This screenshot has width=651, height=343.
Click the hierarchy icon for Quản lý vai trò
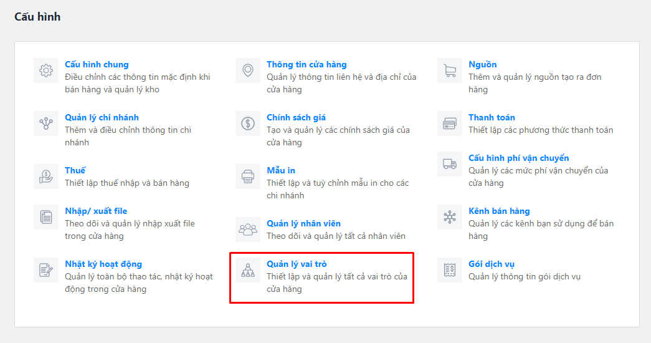(x=248, y=270)
